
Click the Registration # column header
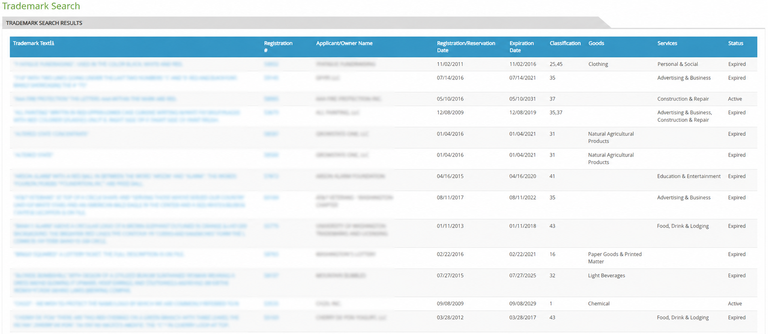(x=278, y=46)
